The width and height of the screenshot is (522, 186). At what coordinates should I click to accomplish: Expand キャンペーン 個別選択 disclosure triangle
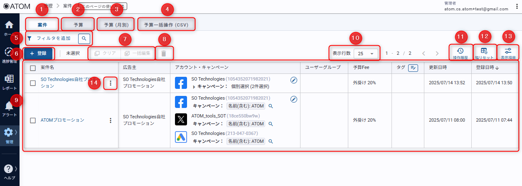194,87
